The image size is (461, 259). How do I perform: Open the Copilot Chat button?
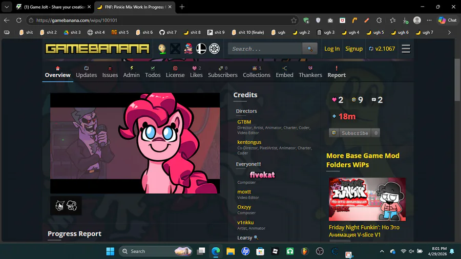click(x=448, y=20)
